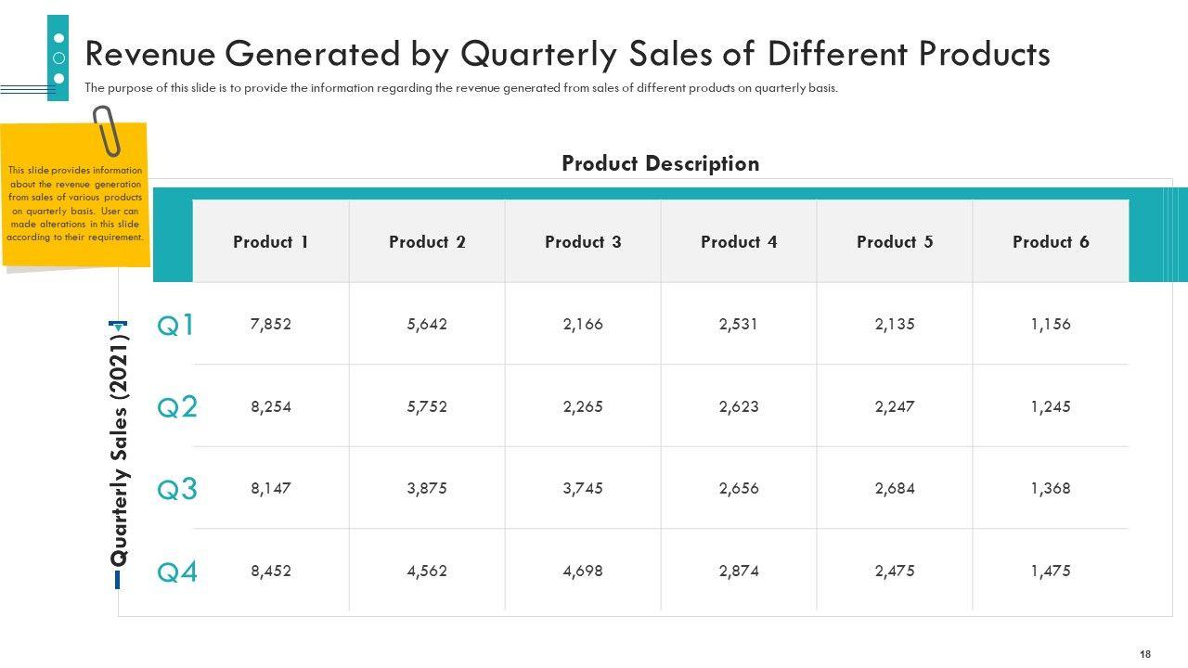This screenshot has height=668, width=1188.
Task: Click the Q3 row label
Action: pyautogui.click(x=176, y=489)
